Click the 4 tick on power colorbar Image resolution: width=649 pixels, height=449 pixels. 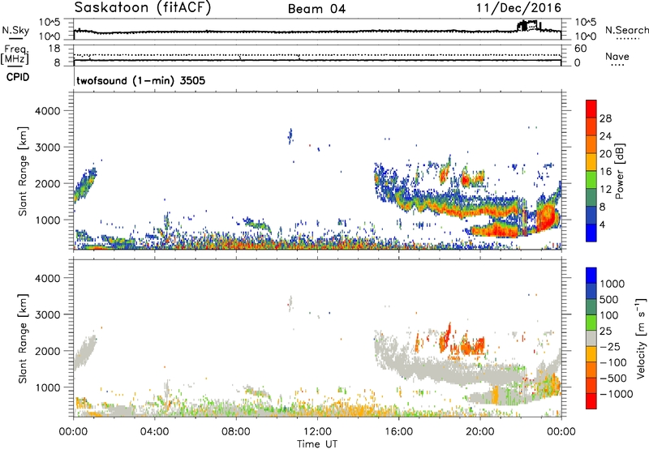click(602, 224)
